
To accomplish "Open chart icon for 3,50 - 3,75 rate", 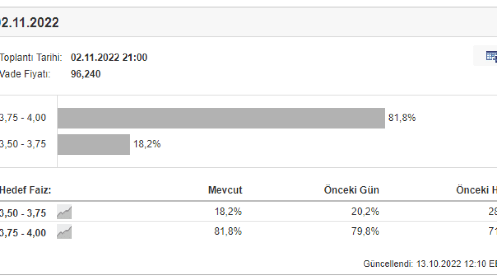I will (x=64, y=212).
